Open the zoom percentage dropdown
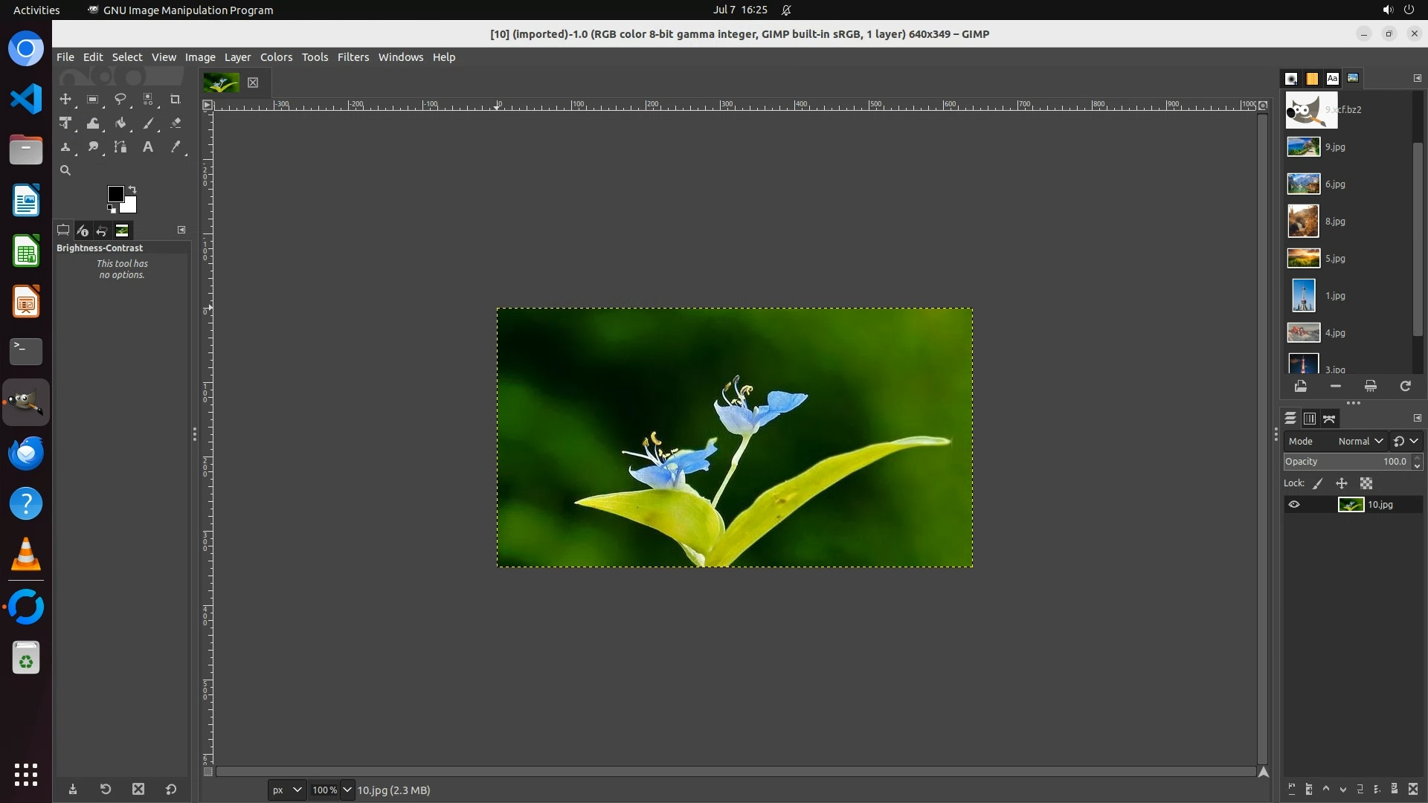The width and height of the screenshot is (1428, 803). tap(347, 790)
